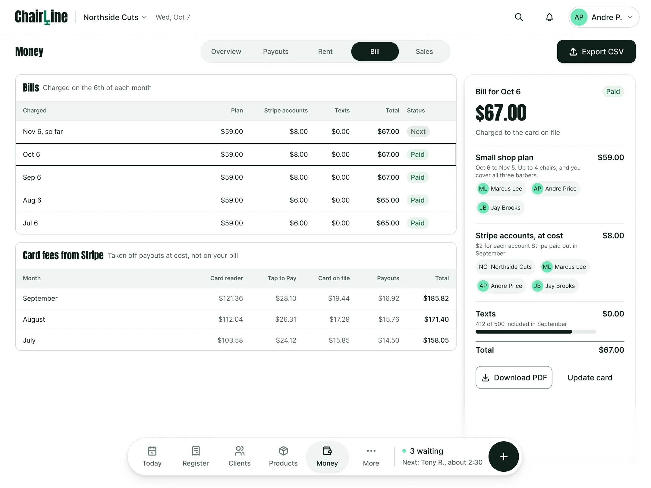Click the AP avatar in header
Viewport: 651px width, 488px height.
[579, 17]
